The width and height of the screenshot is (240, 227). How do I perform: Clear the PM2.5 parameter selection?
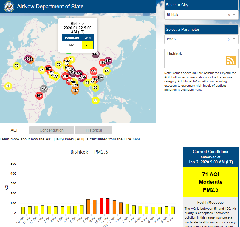click(x=229, y=39)
